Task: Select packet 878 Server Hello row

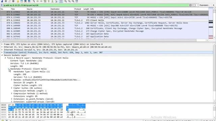Action: click(x=104, y=23)
